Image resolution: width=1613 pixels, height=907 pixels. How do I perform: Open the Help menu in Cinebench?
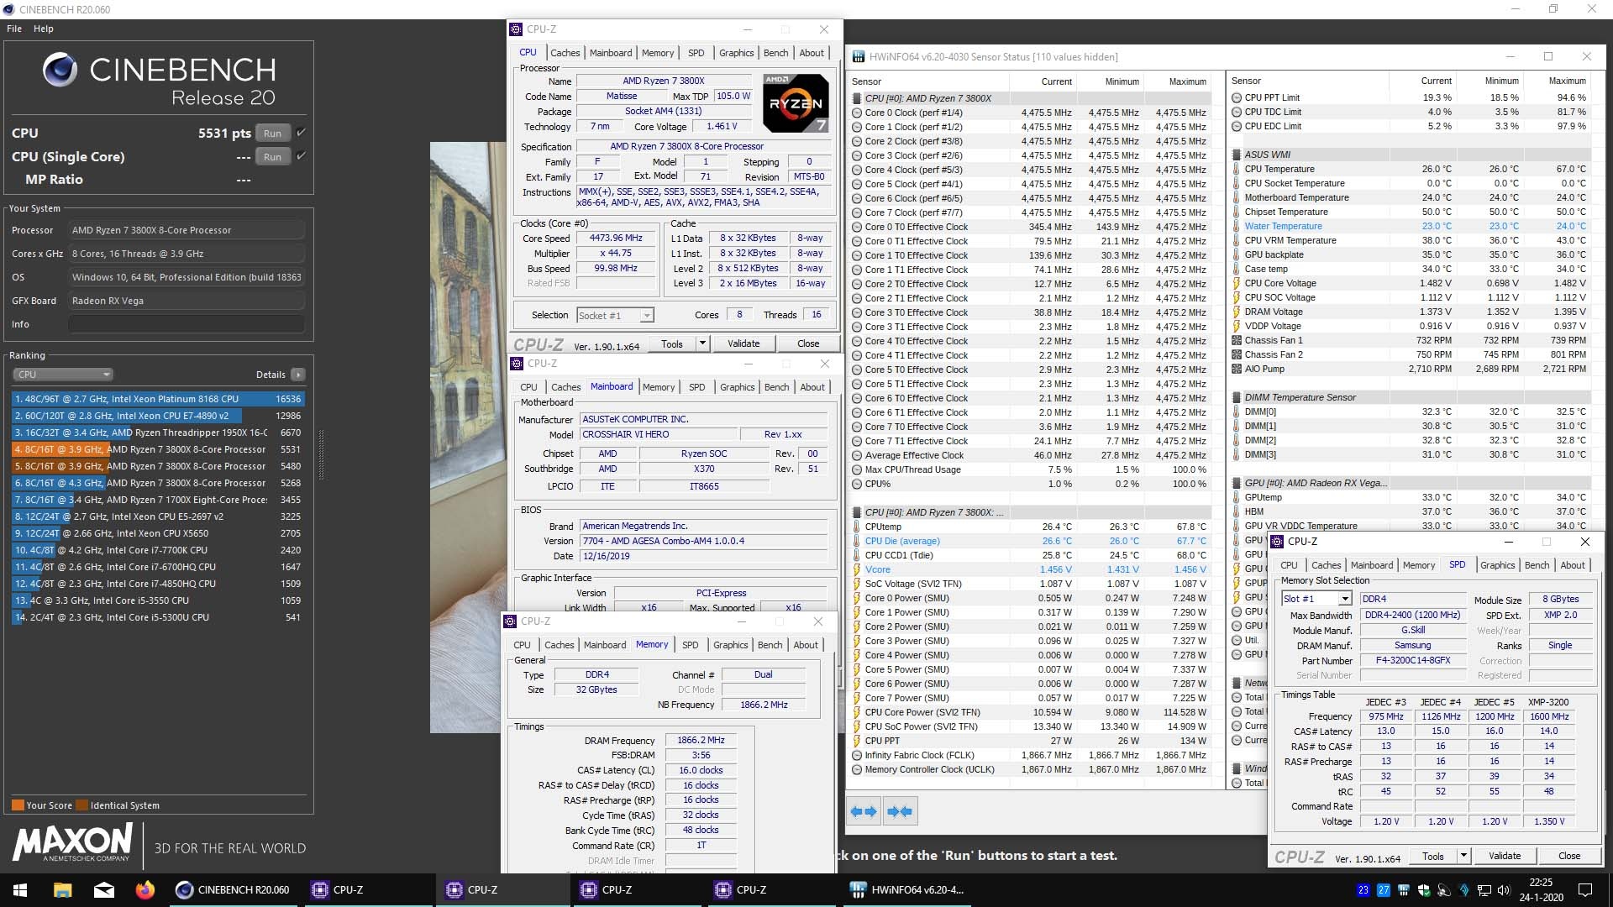(x=43, y=29)
